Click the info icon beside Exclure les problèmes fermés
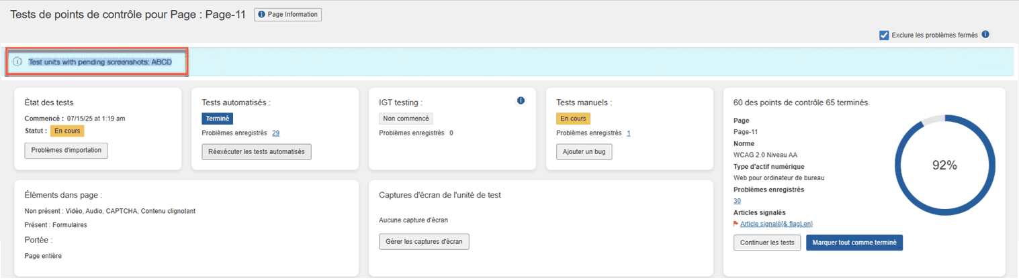The image size is (1019, 280). coord(985,35)
